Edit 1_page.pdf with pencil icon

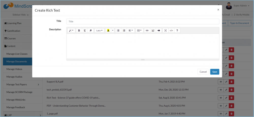click(x=226, y=114)
